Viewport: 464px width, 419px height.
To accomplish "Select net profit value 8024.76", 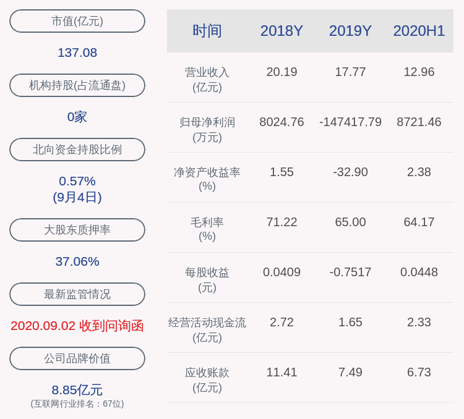I will click(281, 122).
